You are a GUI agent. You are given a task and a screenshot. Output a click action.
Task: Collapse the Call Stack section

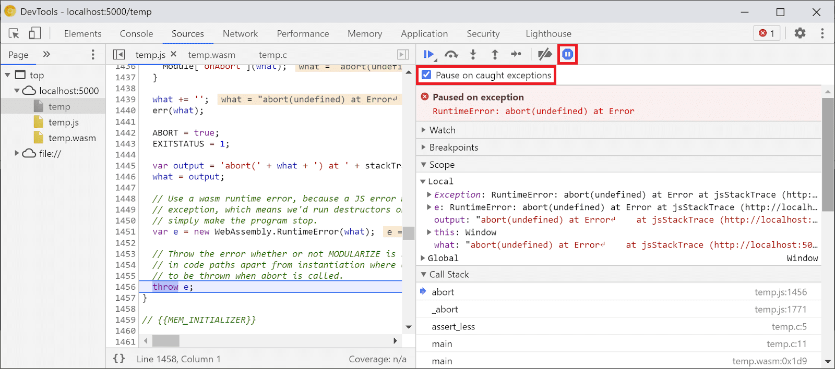(448, 275)
